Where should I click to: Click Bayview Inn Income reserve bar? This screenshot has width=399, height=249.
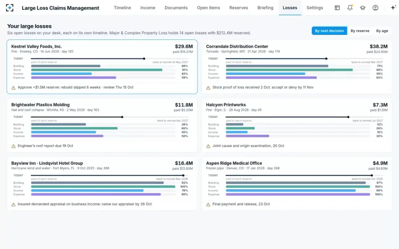coord(103,191)
